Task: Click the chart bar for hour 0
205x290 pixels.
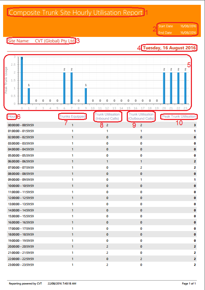Action: (x=22, y=80)
